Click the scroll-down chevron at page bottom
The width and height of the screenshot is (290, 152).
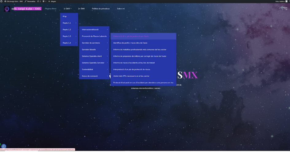click(x=145, y=140)
